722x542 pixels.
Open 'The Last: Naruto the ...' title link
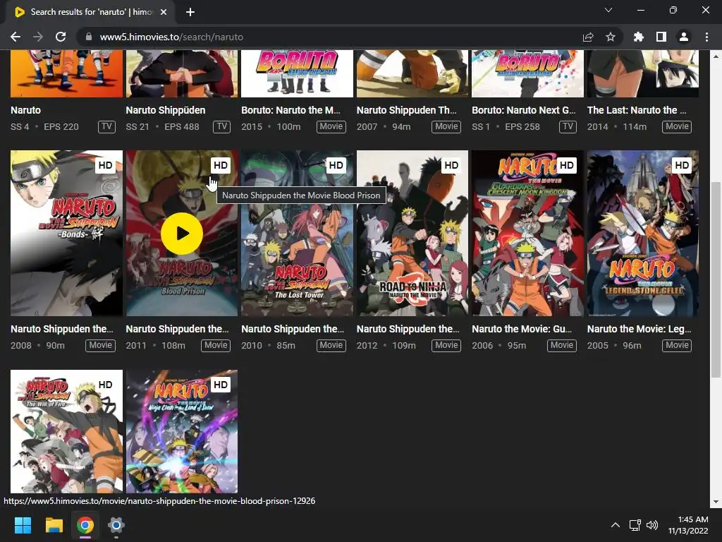[637, 110]
